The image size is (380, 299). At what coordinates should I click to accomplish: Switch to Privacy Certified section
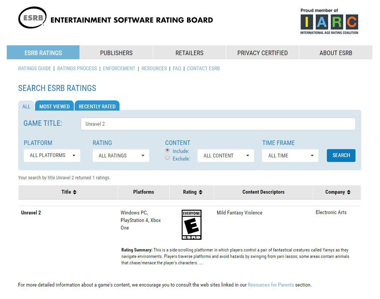(x=262, y=52)
